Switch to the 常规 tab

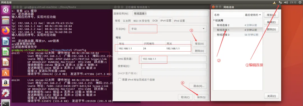(117, 21)
